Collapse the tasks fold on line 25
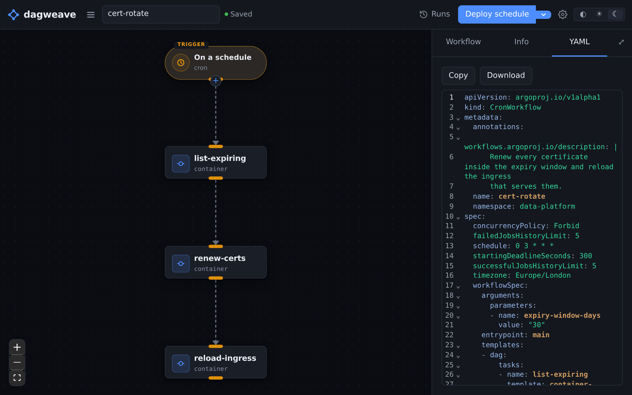 click(x=458, y=366)
